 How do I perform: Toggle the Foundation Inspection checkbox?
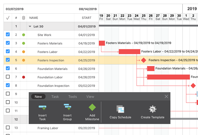(8, 85)
